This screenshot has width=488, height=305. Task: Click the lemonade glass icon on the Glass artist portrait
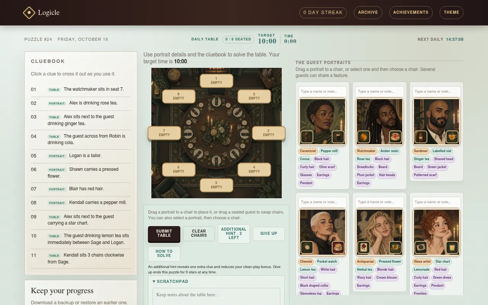click(x=452, y=247)
